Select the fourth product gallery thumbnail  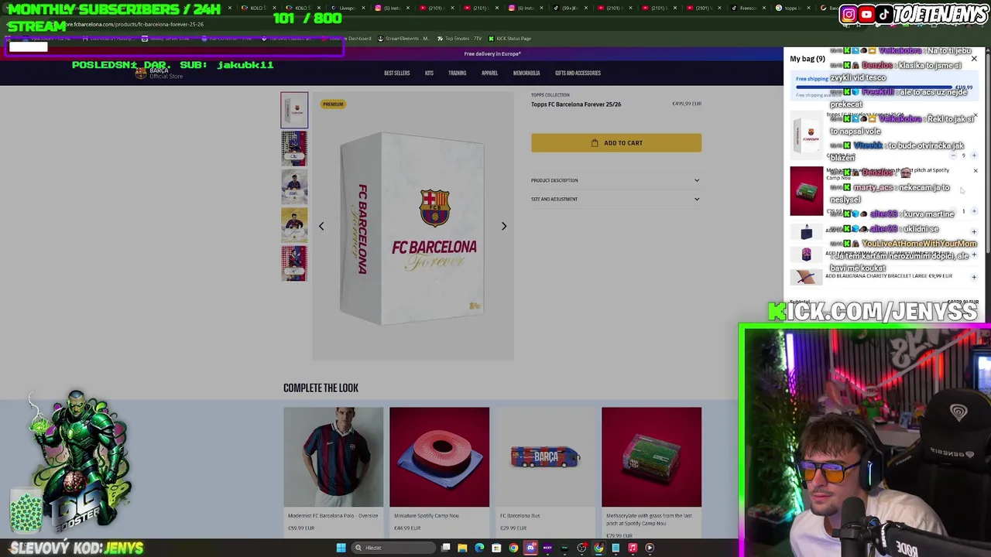coord(294,225)
